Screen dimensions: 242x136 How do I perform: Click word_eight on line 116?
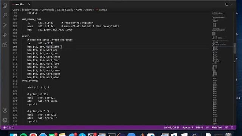click(x=53, y=74)
